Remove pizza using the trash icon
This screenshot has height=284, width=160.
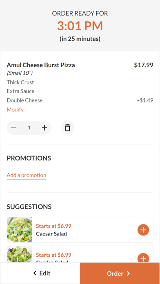pyautogui.click(x=68, y=128)
